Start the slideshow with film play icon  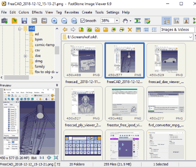[x=138, y=21]
